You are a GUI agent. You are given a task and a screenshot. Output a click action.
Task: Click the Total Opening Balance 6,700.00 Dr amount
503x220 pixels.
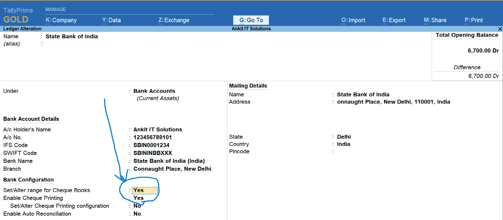coord(483,51)
